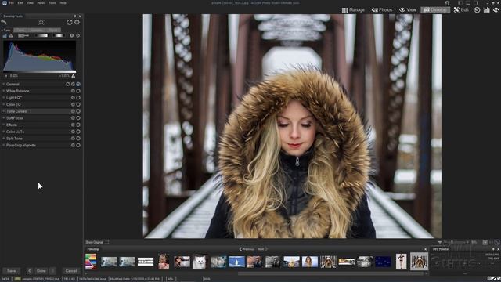
Task: Open Develop Tools settings gear
Action: 77,22
